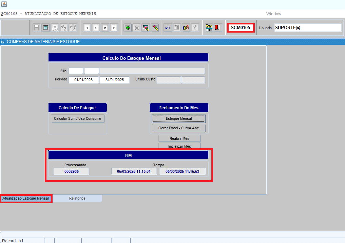
Task: Click the Calculo Do Estoque Mensal header
Action: tap(128, 58)
